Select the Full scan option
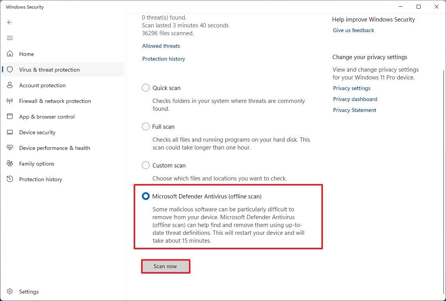 [x=145, y=126]
